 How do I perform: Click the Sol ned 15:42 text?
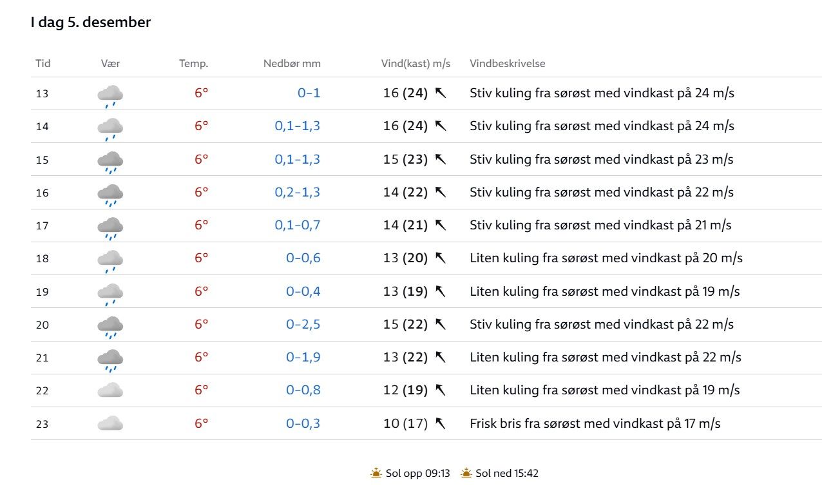point(506,473)
